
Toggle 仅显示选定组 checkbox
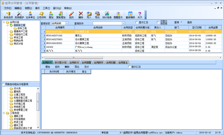[158, 22]
